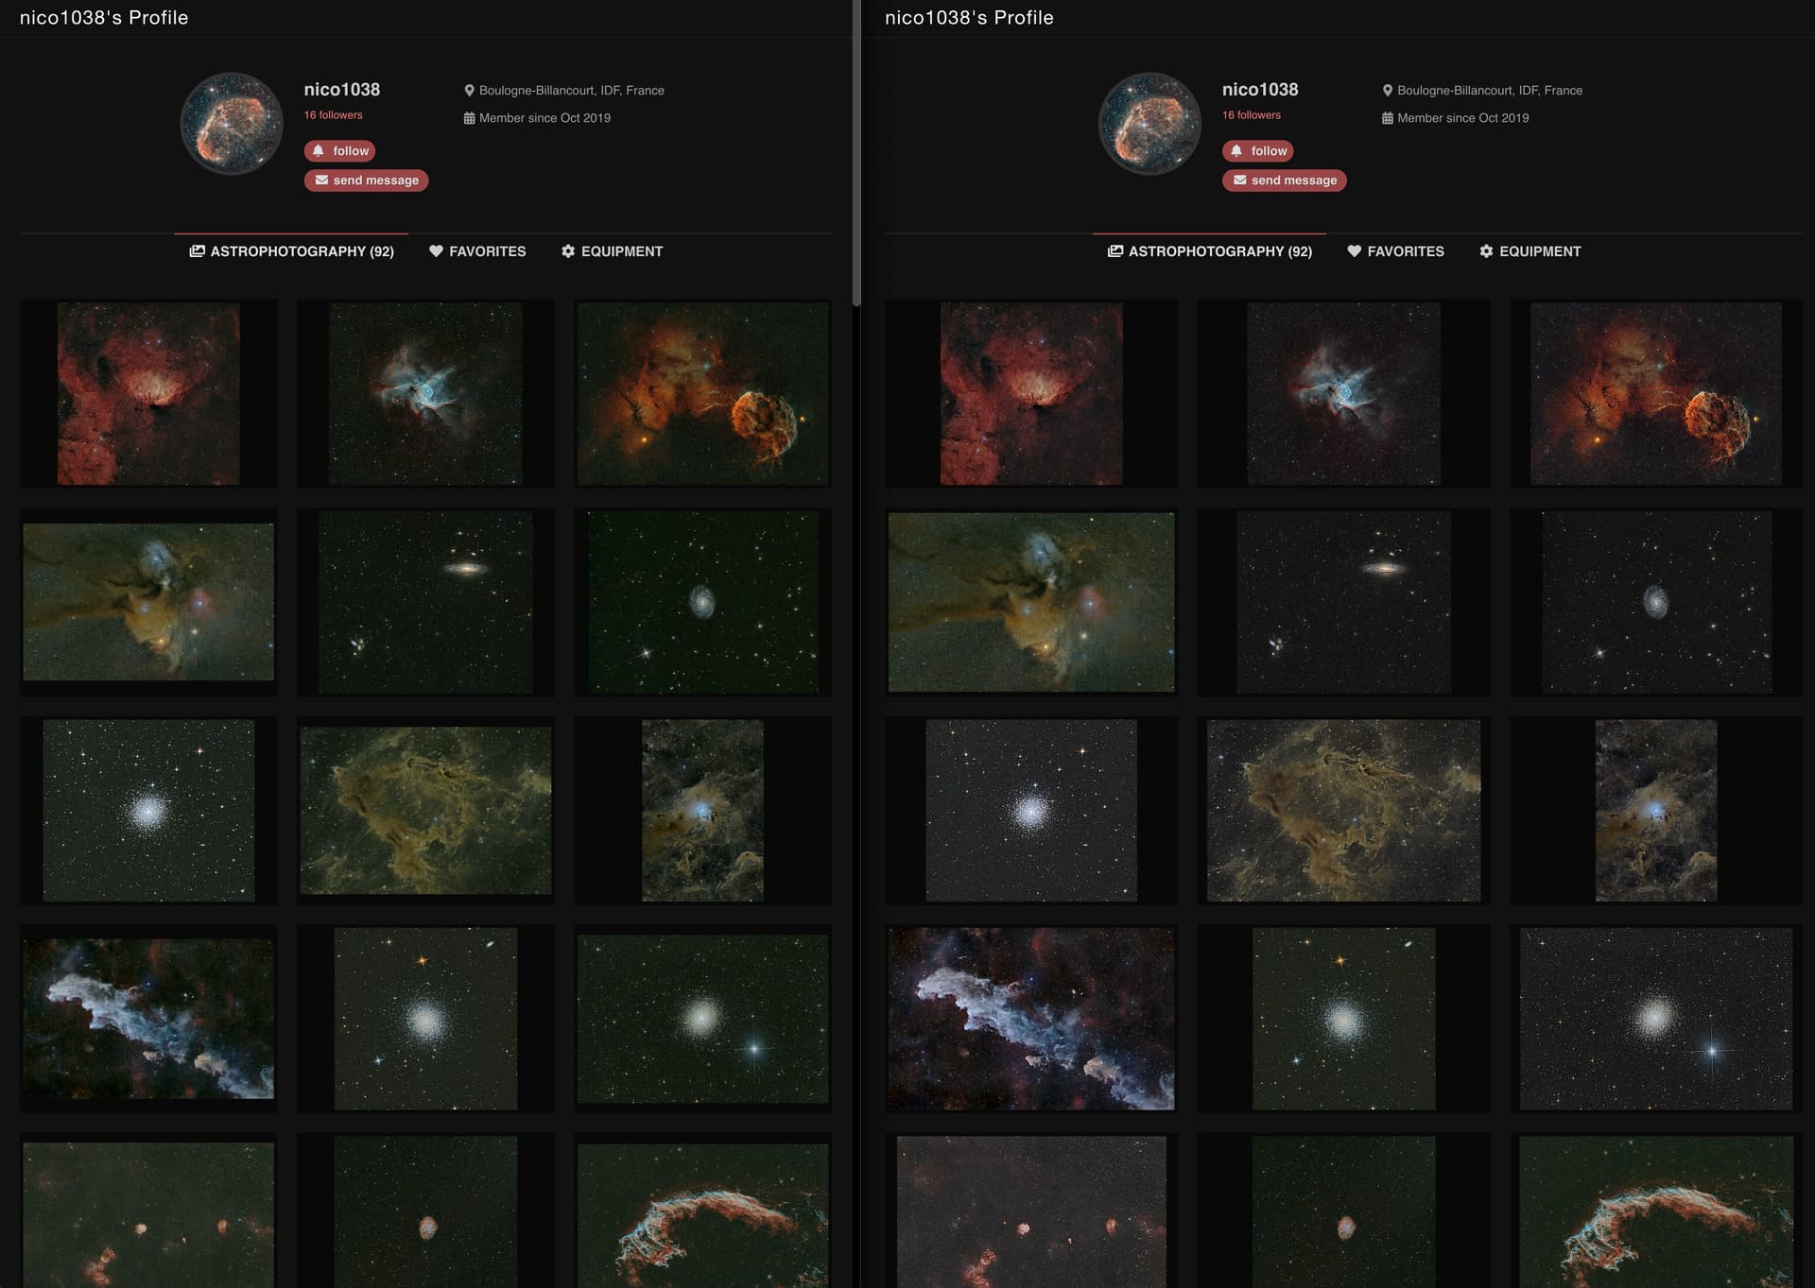Click location pin icon in right profile
This screenshot has width=1815, height=1288.
click(x=1388, y=91)
